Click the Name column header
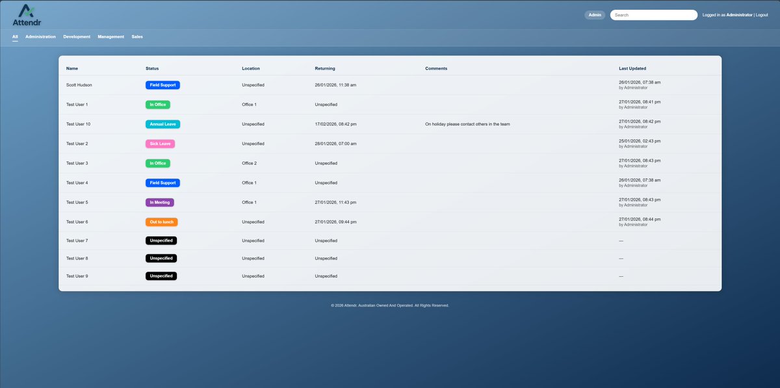This screenshot has height=388, width=780. tap(72, 68)
